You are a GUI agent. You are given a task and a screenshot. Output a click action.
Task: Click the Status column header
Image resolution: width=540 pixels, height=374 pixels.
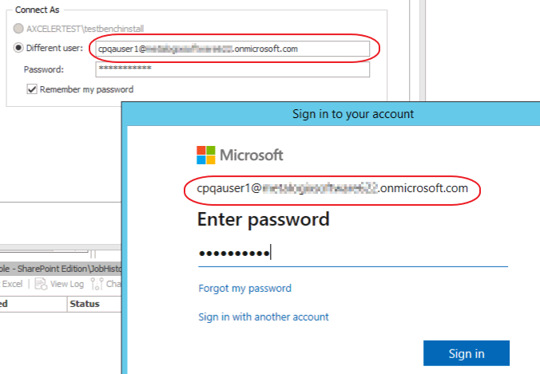click(x=84, y=304)
